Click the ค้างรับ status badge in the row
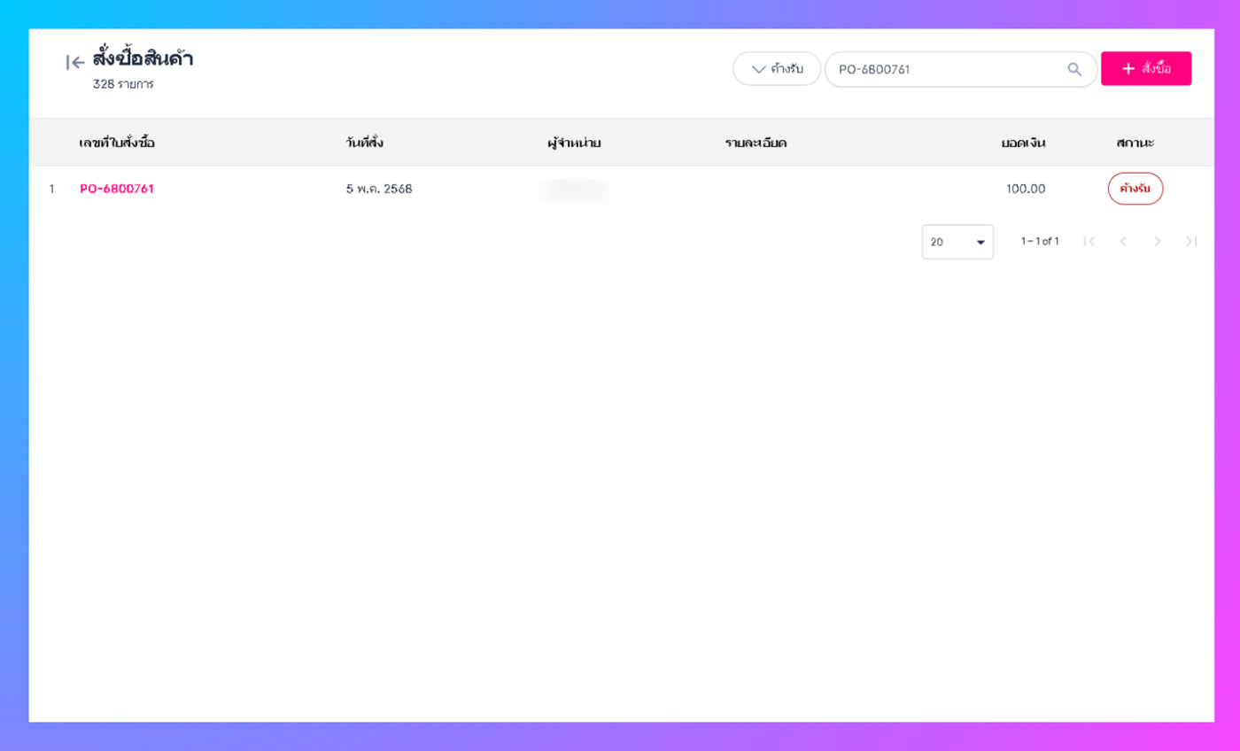1240x751 pixels. pyautogui.click(x=1135, y=189)
